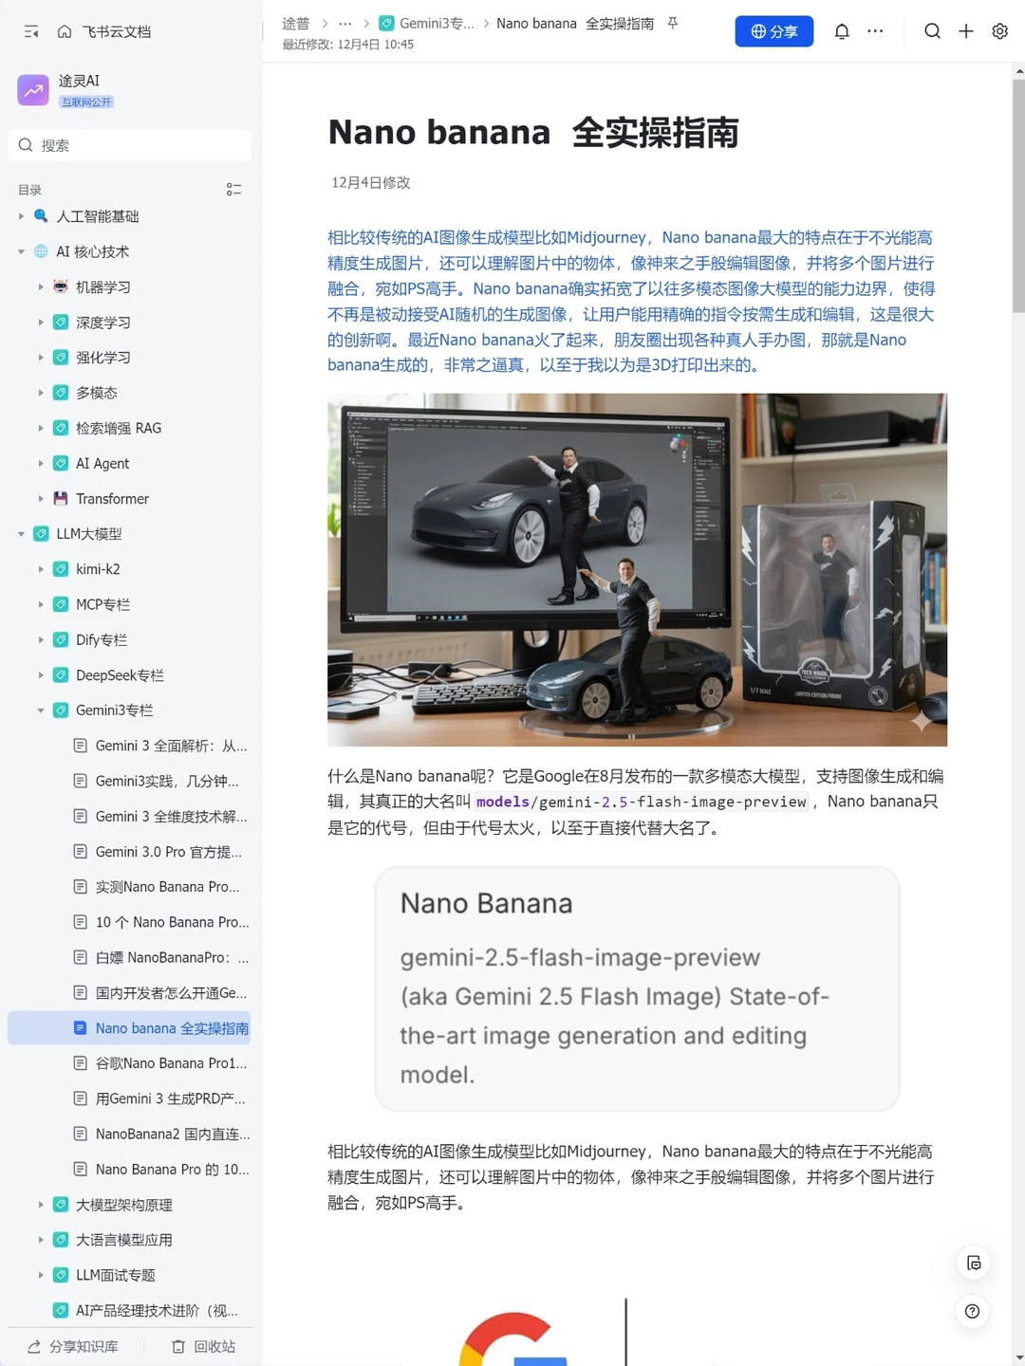Click the 分享知识库 share icon
Viewport: 1025px width, 1366px height.
point(34,1346)
